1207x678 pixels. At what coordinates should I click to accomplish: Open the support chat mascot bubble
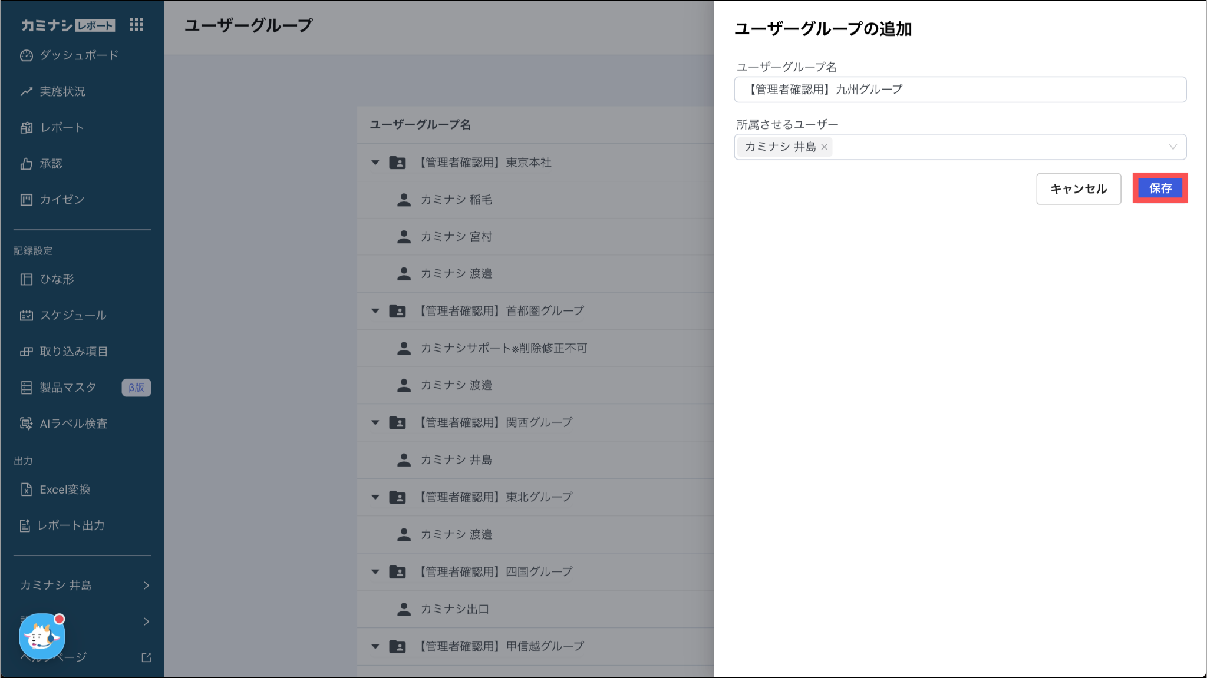[42, 636]
